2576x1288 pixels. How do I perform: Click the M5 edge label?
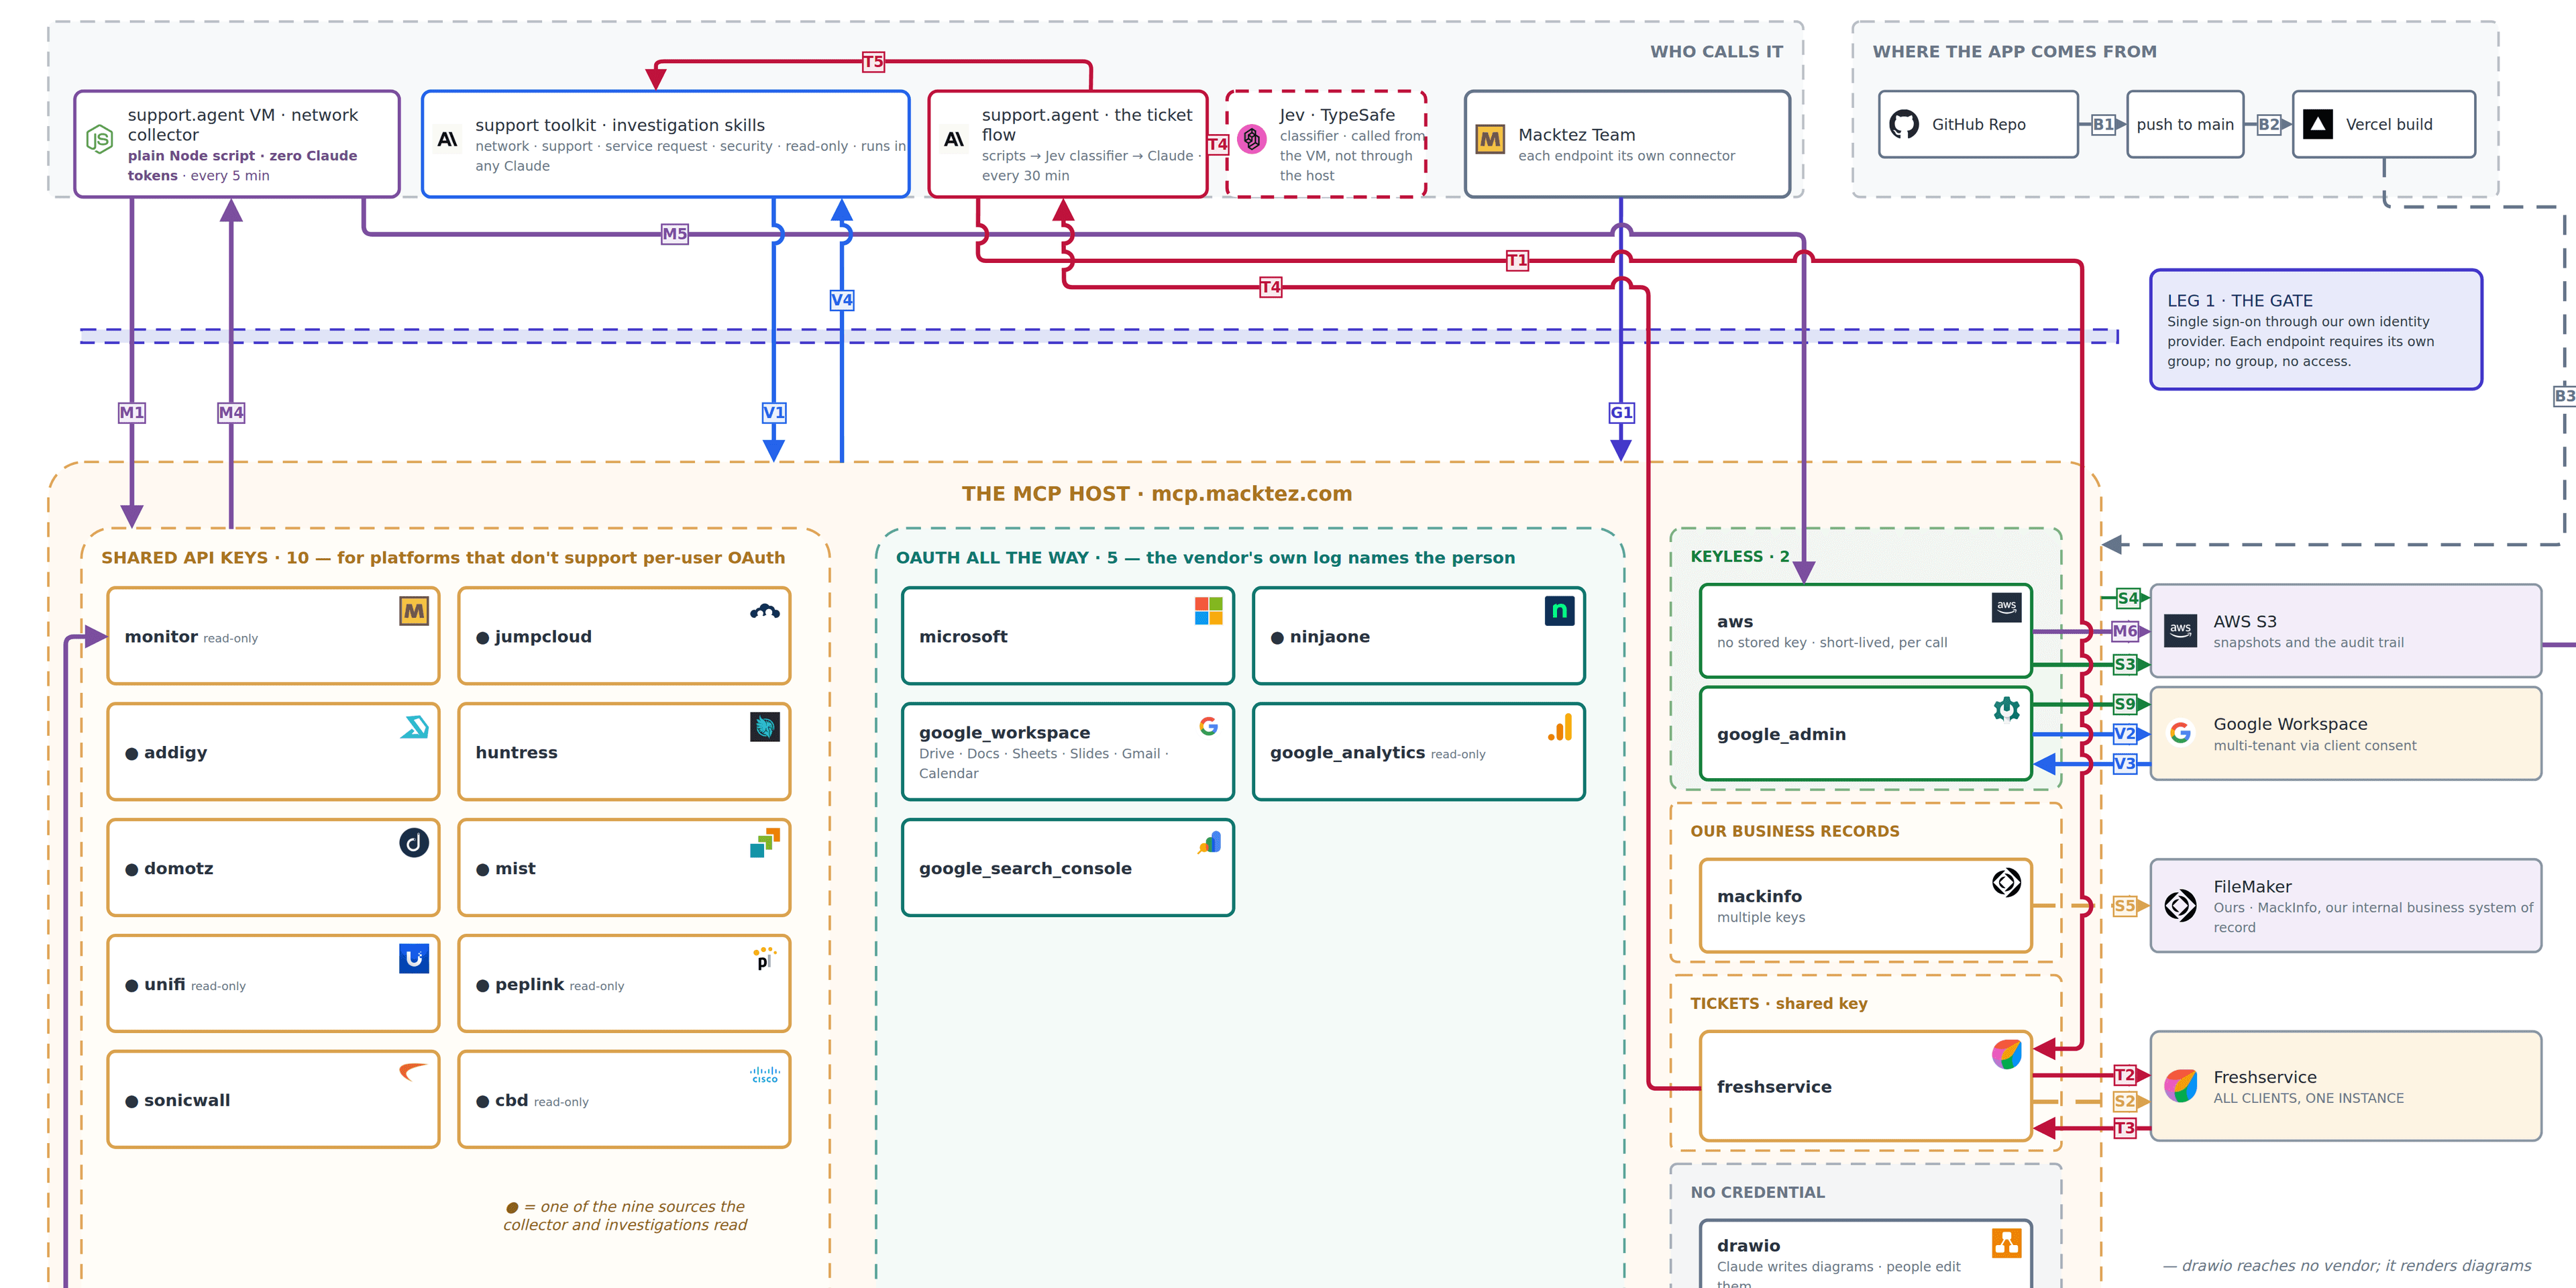click(x=675, y=234)
